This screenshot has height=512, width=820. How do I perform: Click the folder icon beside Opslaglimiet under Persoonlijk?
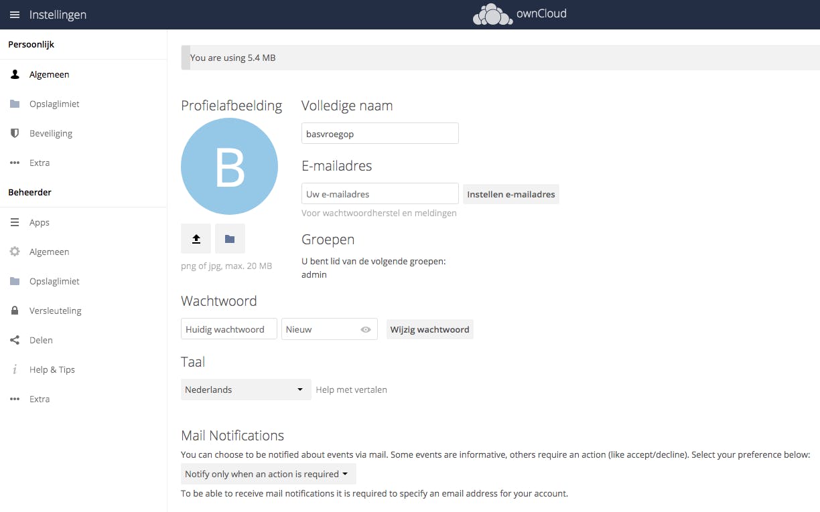click(x=15, y=104)
